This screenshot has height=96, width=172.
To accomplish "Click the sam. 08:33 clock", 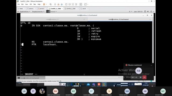I will tap(138, 11).
